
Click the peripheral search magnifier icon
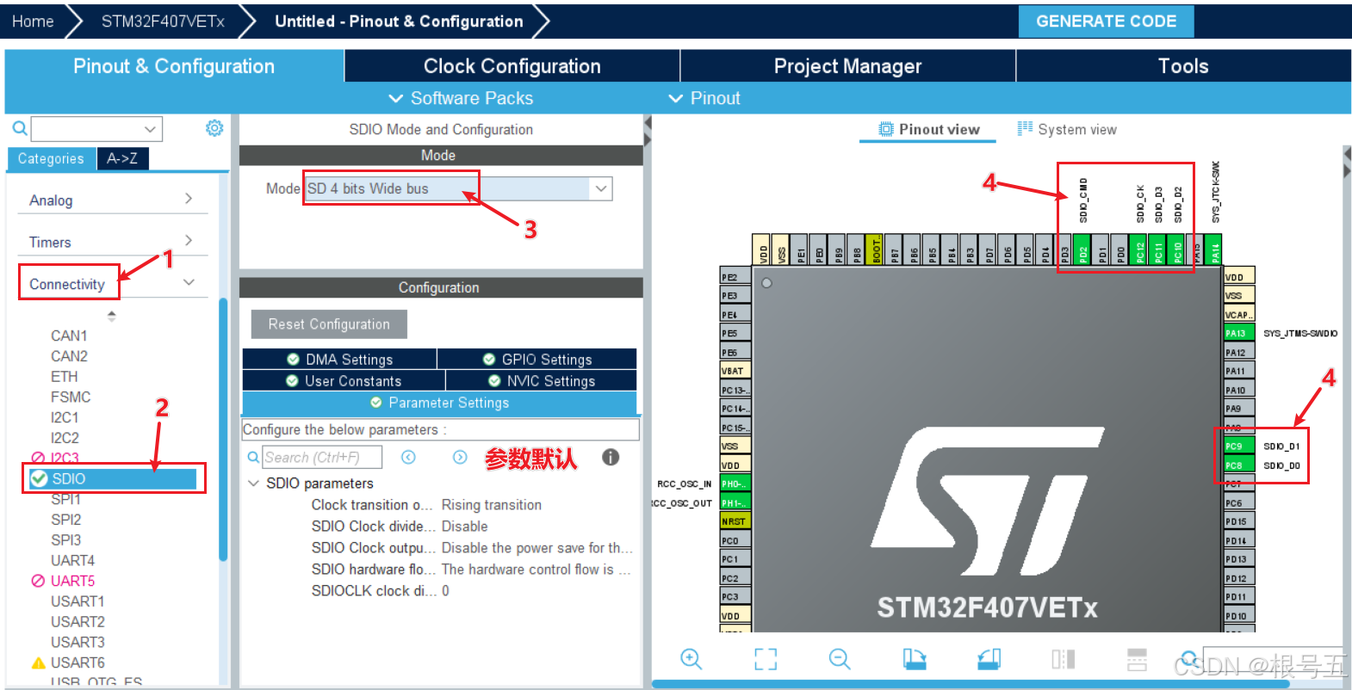point(19,129)
